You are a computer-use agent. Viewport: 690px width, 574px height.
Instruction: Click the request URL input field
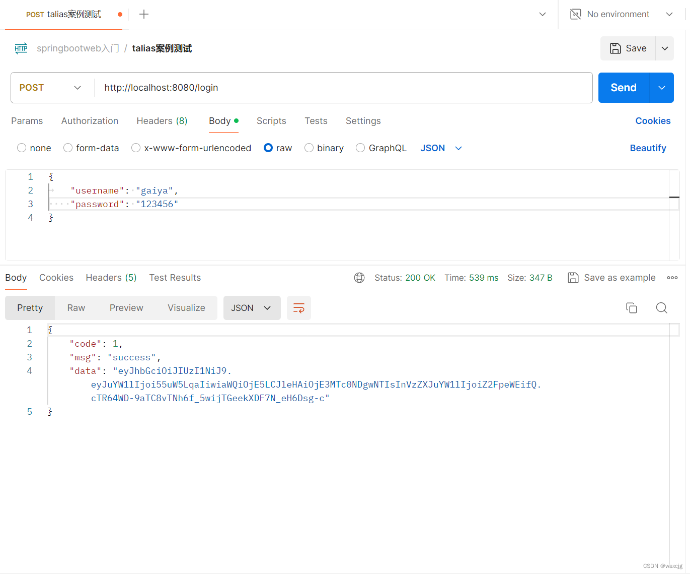pyautogui.click(x=343, y=88)
